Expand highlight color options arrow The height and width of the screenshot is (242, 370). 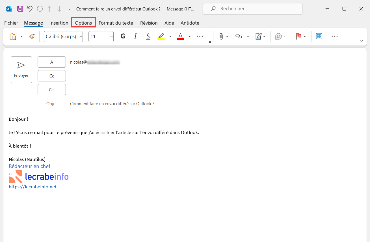(170, 36)
